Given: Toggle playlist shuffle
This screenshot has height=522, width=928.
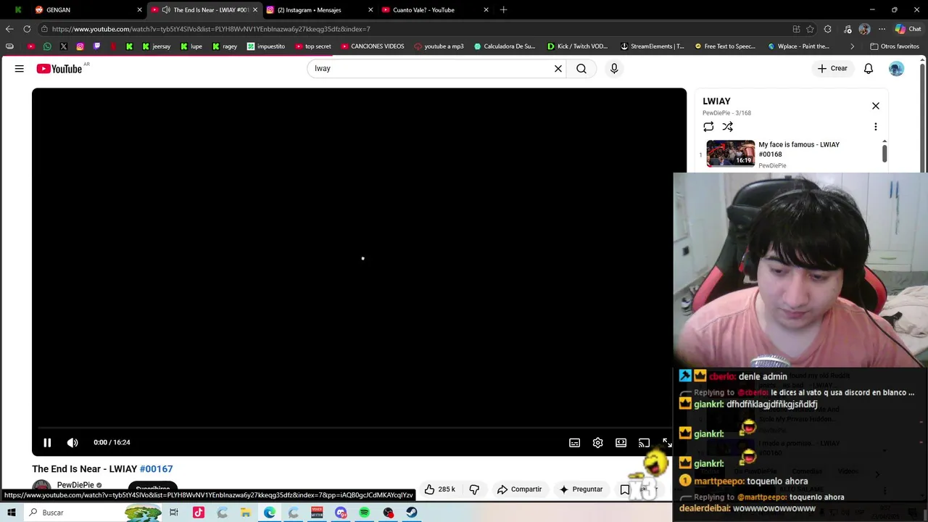Looking at the screenshot, I should [728, 126].
